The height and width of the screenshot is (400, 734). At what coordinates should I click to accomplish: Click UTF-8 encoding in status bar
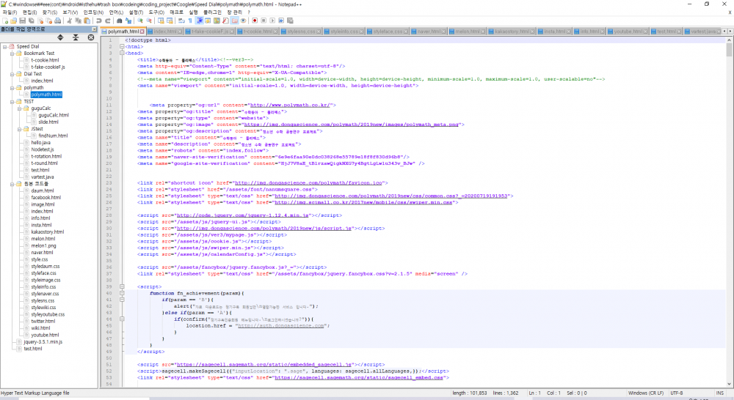[677, 393]
